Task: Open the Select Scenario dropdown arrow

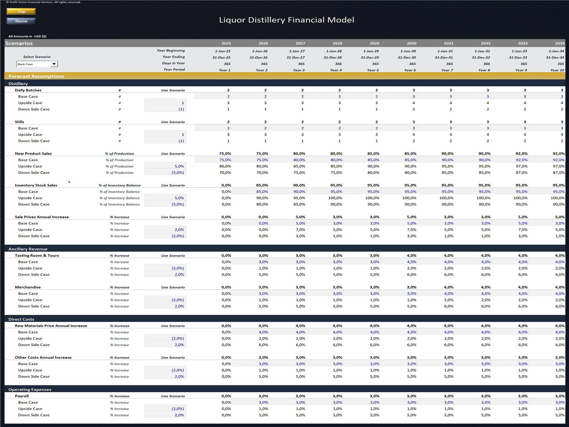Action: pos(54,64)
